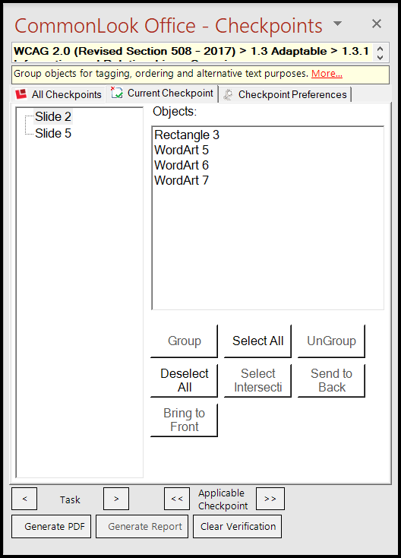
Task: Click the UnGroup button
Action: point(331,341)
